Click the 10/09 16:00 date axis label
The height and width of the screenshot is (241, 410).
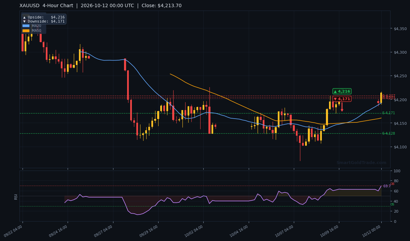click(x=329, y=231)
